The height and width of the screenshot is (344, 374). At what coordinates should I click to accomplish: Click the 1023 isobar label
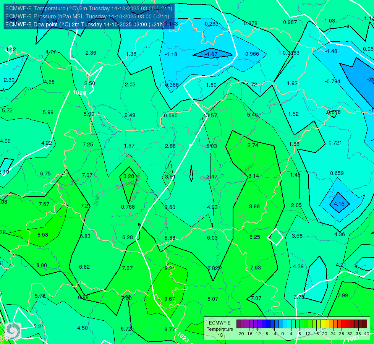pos(183,337)
